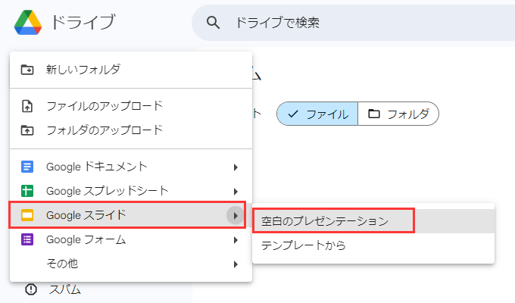Viewport: 515px width, 303px height.
Task: Click the folder icon in Folder chip
Action: coord(374,114)
